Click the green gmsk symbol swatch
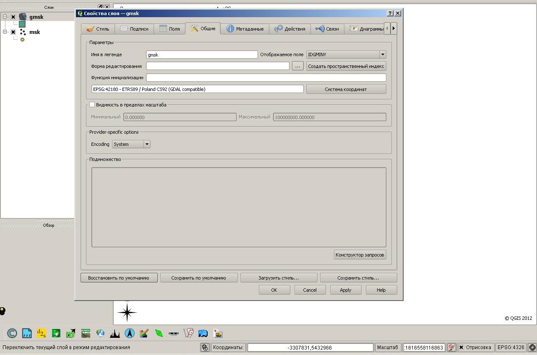The image size is (537, 355). [x=22, y=24]
